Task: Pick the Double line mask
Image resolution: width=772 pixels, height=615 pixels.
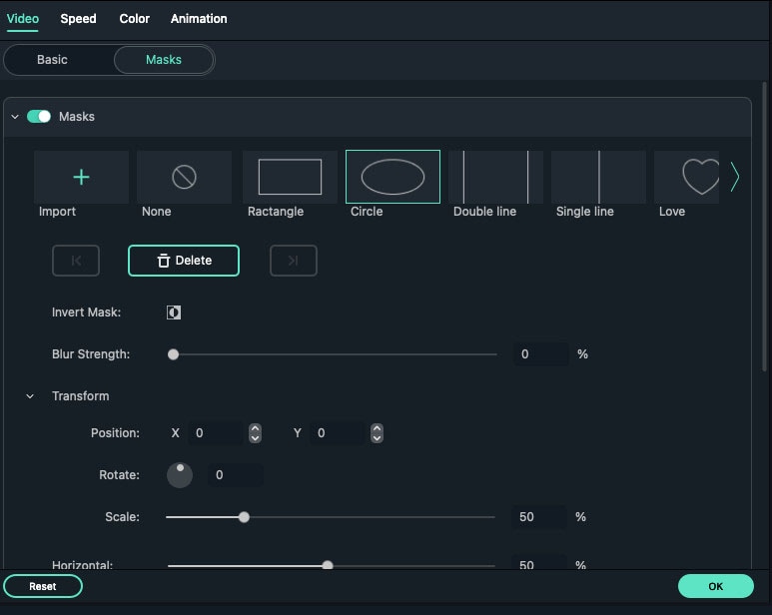Action: point(495,177)
